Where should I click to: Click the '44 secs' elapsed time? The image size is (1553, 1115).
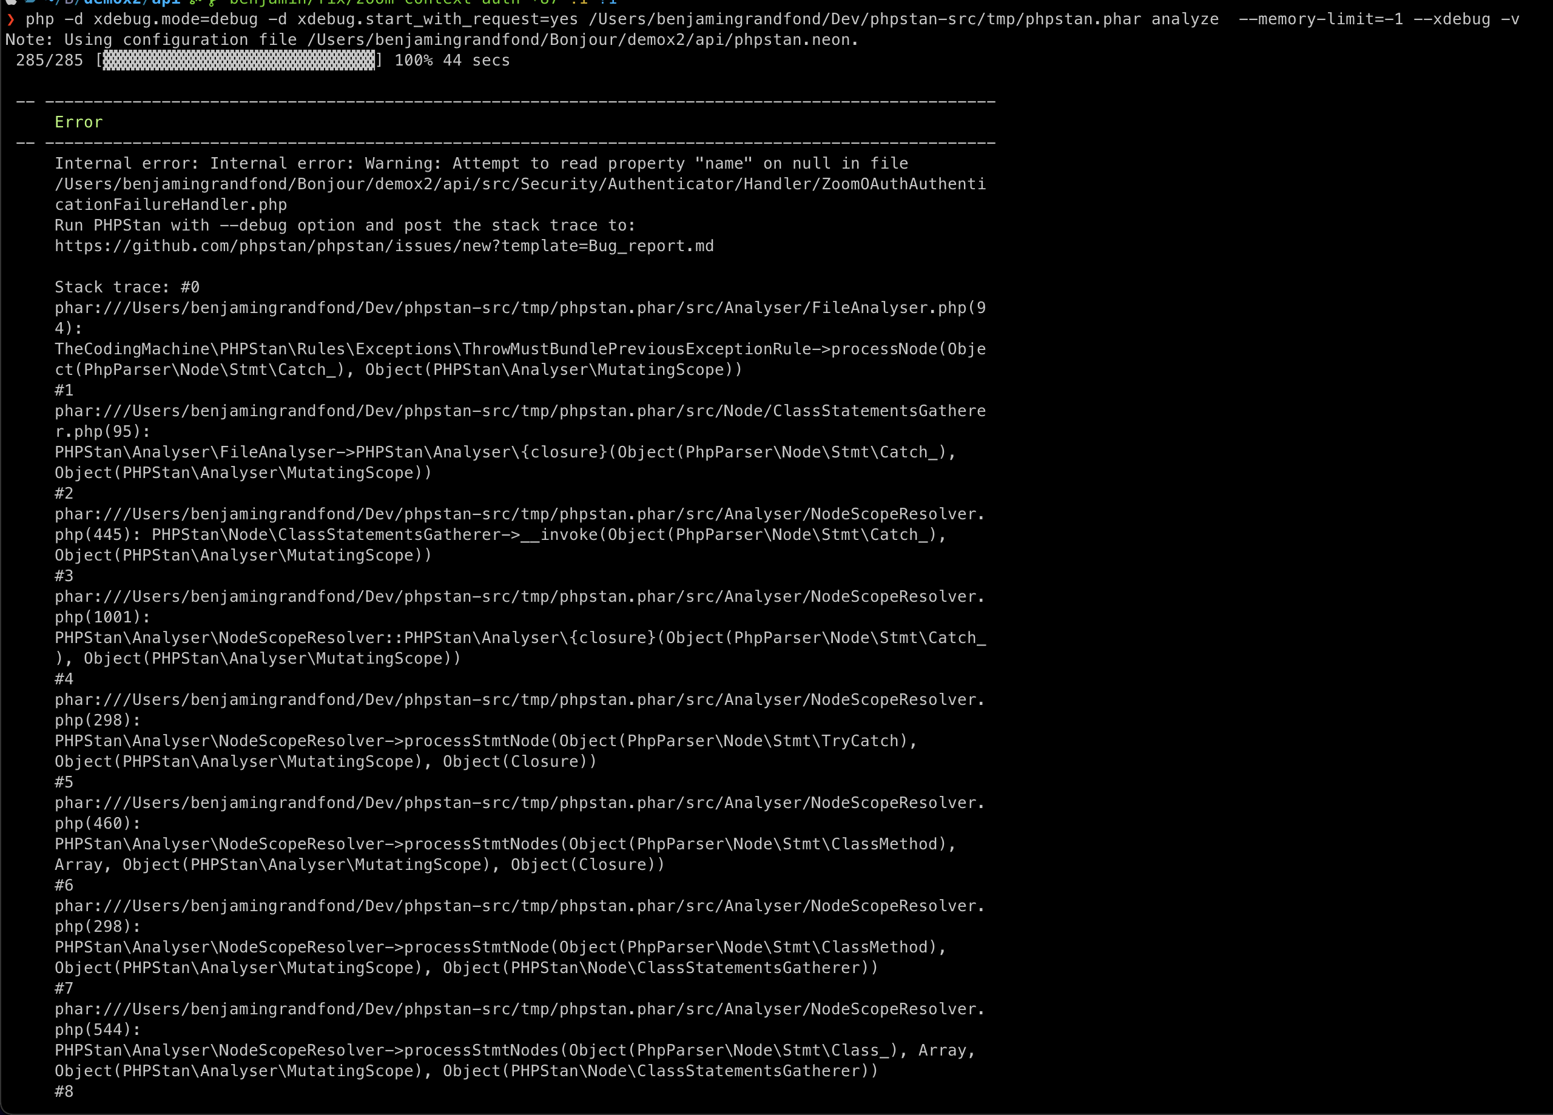click(x=476, y=60)
